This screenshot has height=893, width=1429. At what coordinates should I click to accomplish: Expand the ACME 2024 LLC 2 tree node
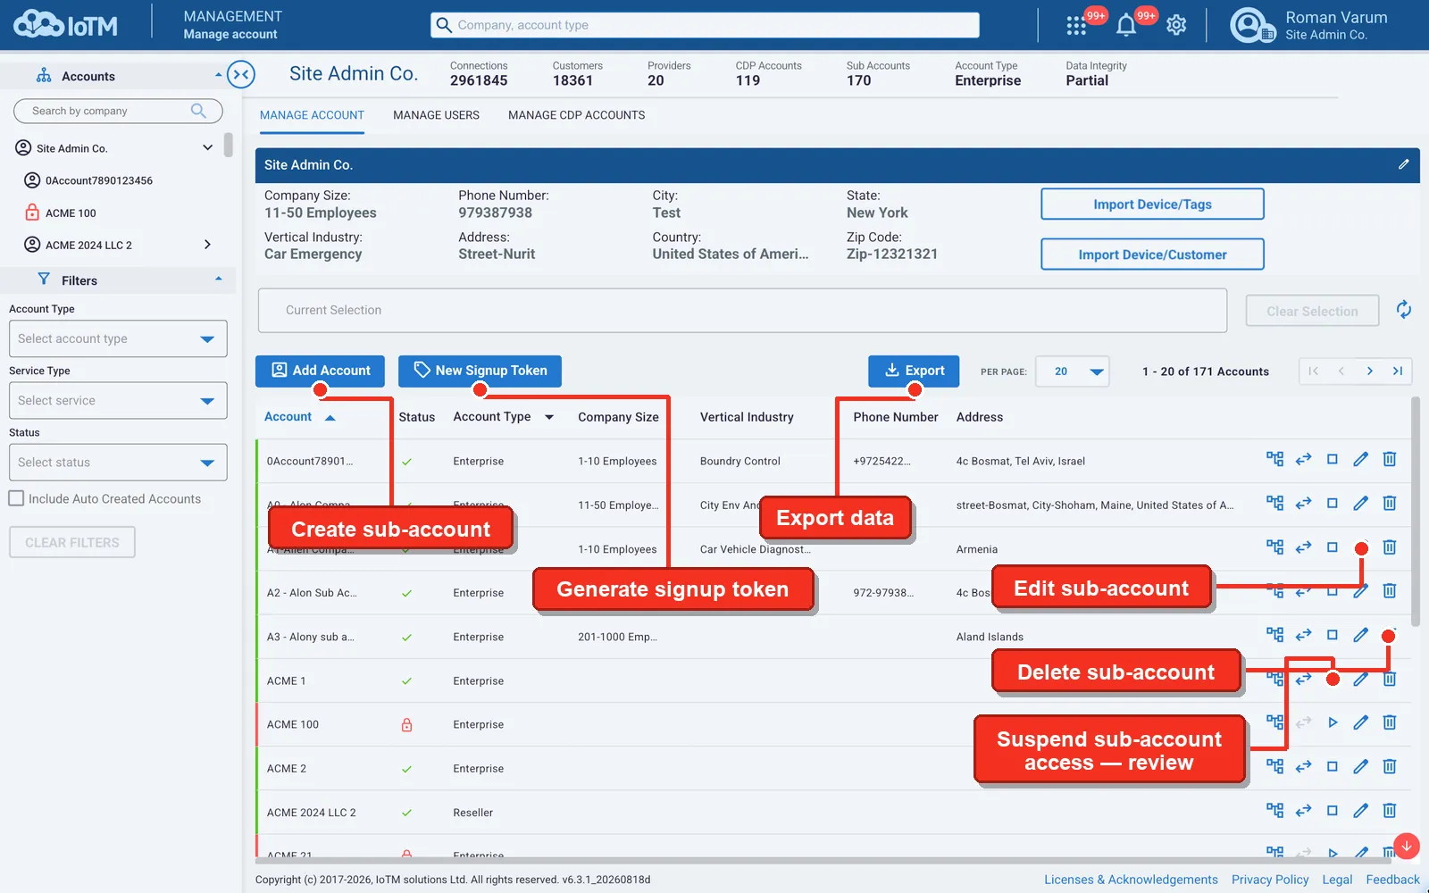pos(207,245)
